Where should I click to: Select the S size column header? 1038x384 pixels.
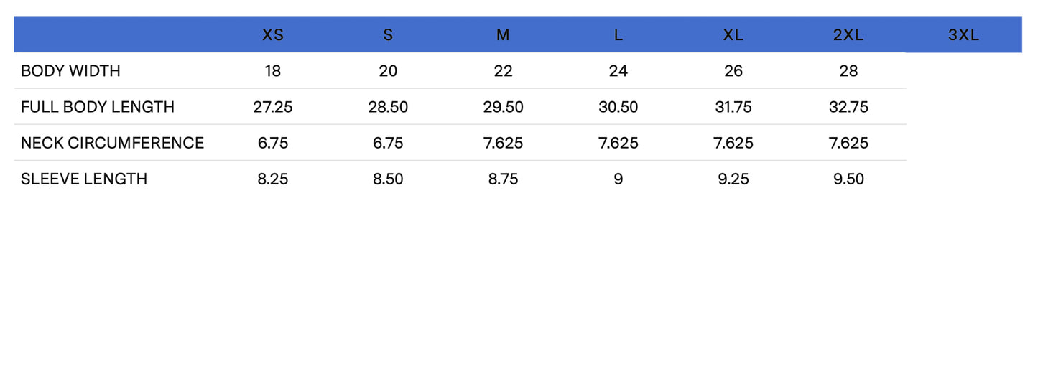pyautogui.click(x=388, y=35)
